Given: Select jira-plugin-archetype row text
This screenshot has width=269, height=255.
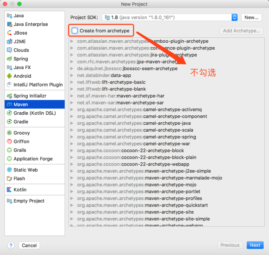Looking at the screenshot, I should point(137,55).
